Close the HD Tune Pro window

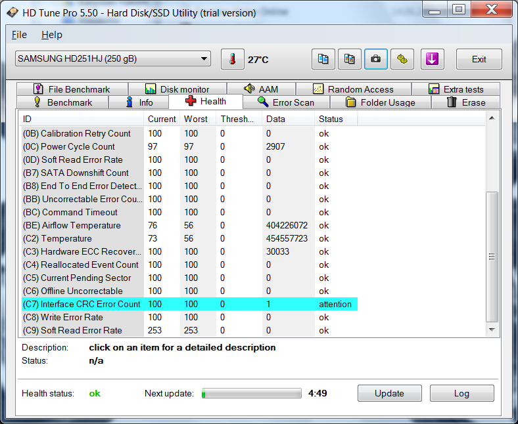(x=492, y=10)
